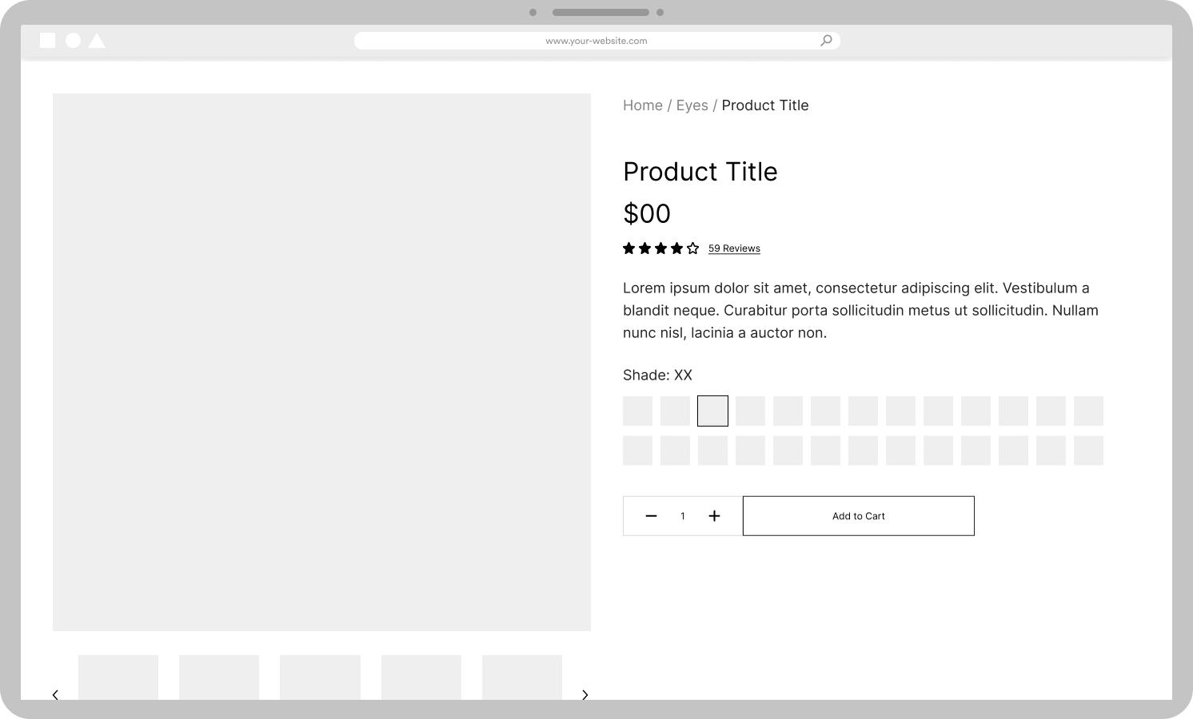Show previous thumbnails with left chevron
1193x719 pixels.
(x=55, y=694)
